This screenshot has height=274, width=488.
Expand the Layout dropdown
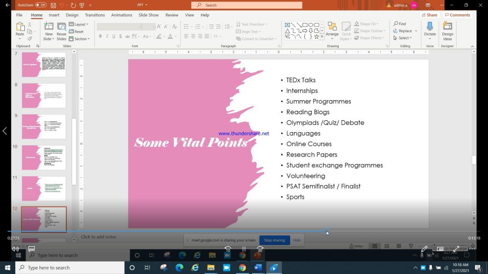click(80, 24)
